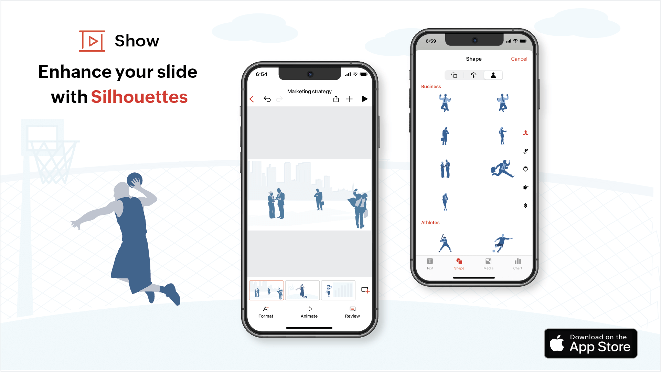Select the Shape tab in bottom toolbar
Screen dimensions: 661x372
(459, 264)
